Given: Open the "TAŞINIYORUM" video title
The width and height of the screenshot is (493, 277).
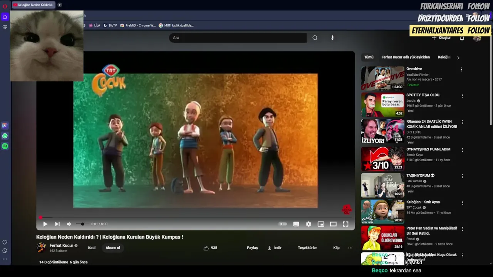Looking at the screenshot, I should (x=421, y=175).
